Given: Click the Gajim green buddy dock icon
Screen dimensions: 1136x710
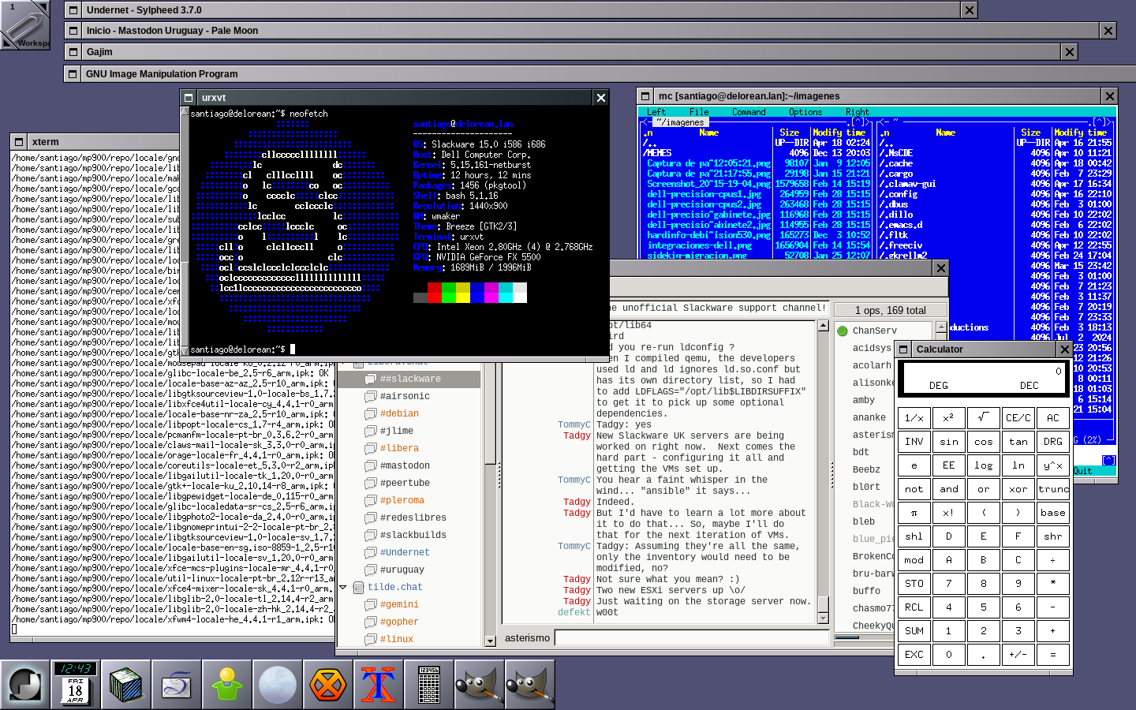Looking at the screenshot, I should (227, 685).
